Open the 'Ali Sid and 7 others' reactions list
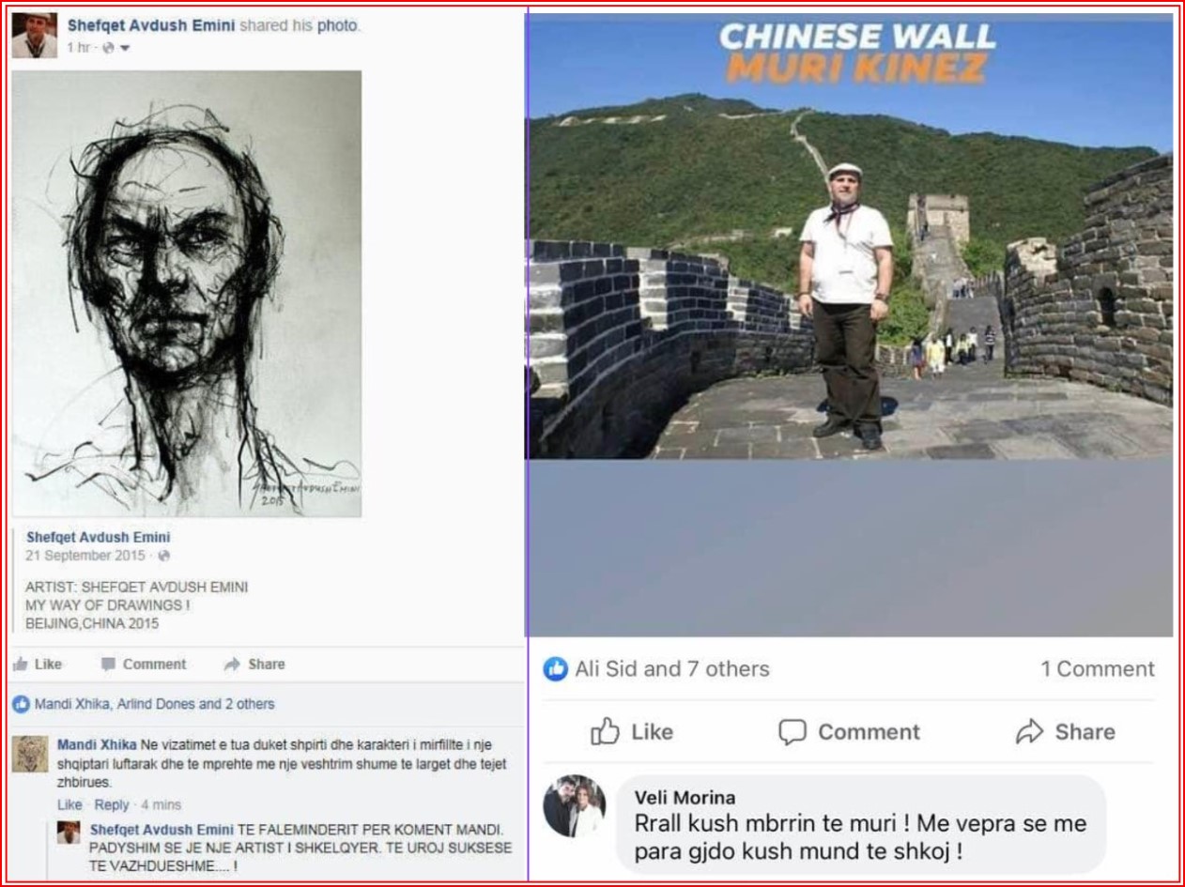The height and width of the screenshot is (887, 1185). [x=672, y=669]
